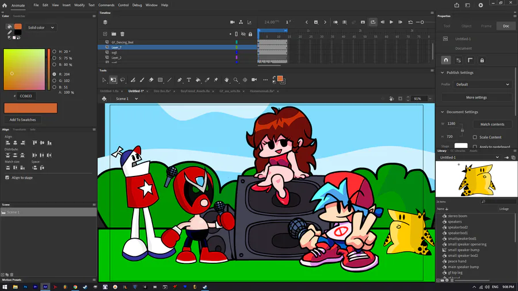Toggle hide all layers eye icon
This screenshot has width=518, height=291.
[x=243, y=34]
